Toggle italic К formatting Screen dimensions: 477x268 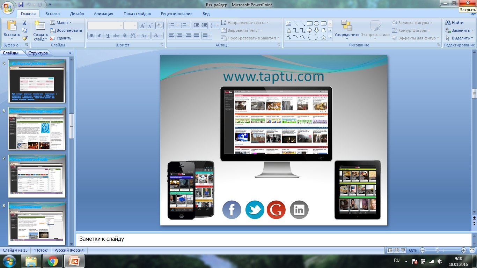[x=100, y=36]
